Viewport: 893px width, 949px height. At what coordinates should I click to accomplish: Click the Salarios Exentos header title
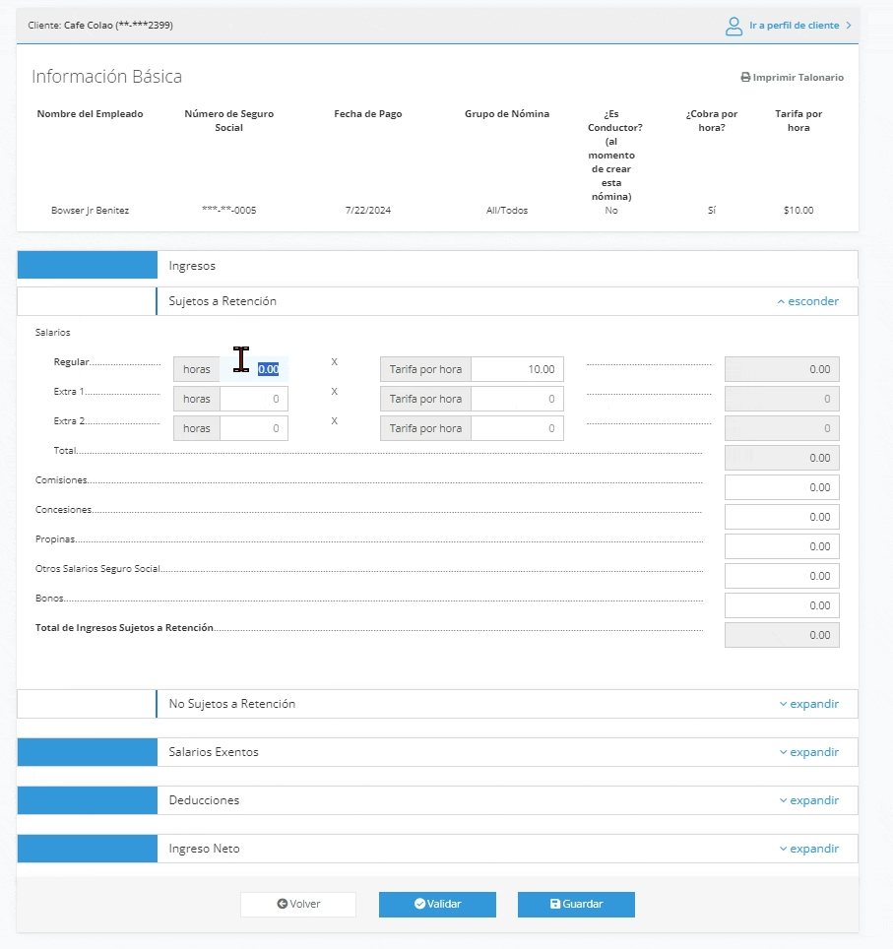(x=213, y=752)
